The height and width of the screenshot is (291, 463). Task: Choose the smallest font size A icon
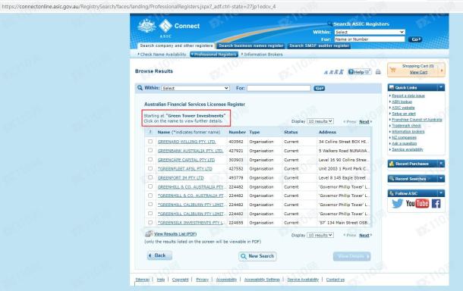[x=326, y=72]
